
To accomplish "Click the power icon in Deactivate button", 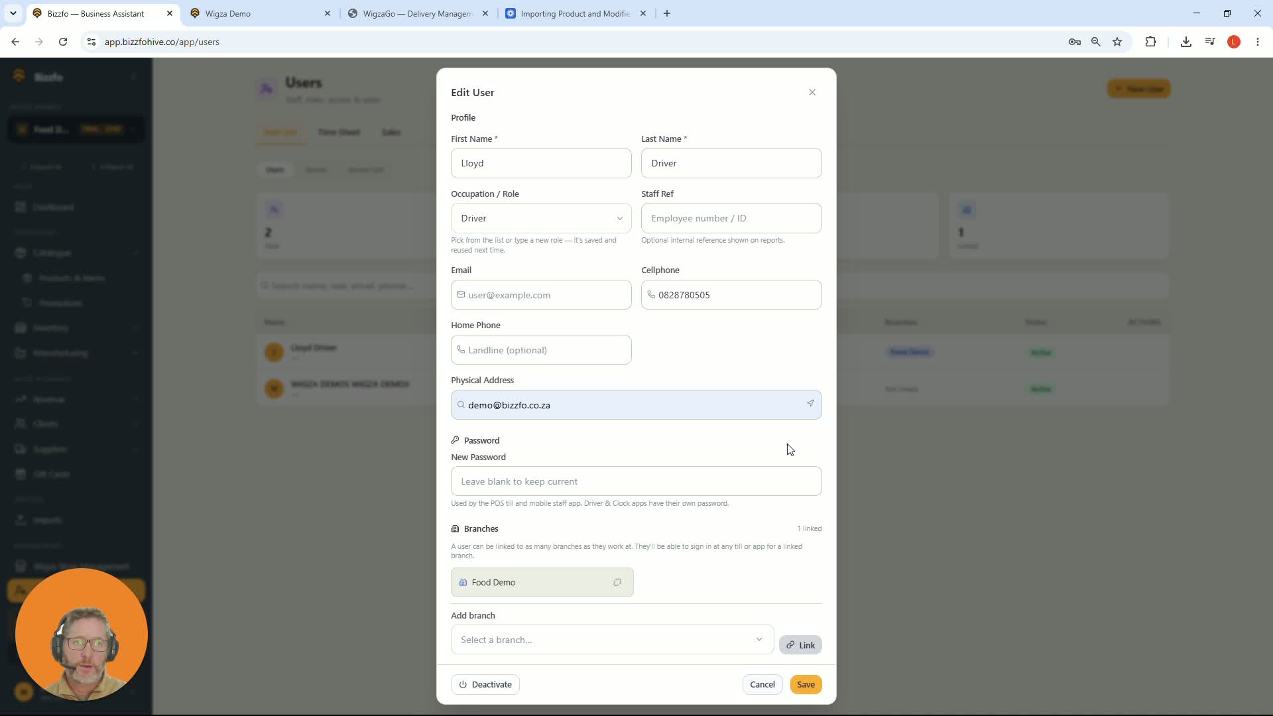I will point(463,685).
